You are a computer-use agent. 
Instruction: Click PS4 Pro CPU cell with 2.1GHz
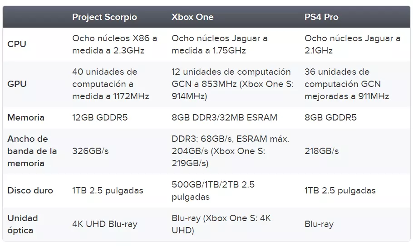tap(353, 44)
